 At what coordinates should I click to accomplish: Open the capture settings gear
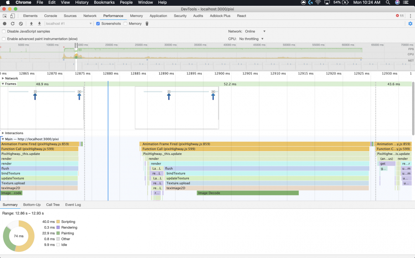pos(410,24)
